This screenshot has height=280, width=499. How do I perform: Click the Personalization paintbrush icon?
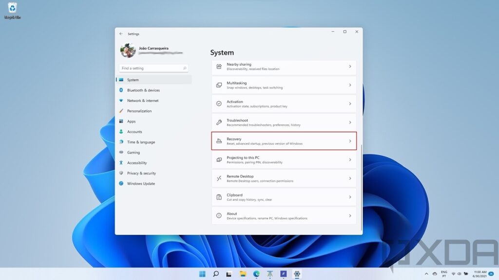pyautogui.click(x=121, y=111)
